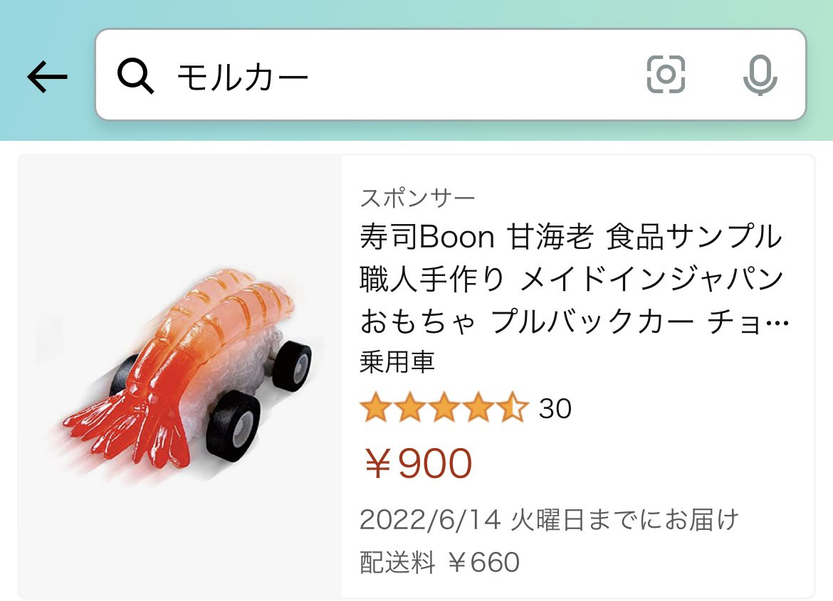Click the おもちゃ プルバックカー title line
This screenshot has height=601, width=833.
click(x=575, y=321)
